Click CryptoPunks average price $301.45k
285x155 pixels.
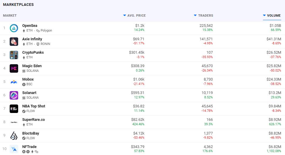[x=137, y=52]
